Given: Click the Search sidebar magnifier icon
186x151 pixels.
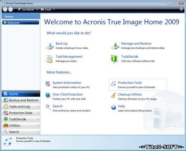Looking at the screenshot, I should click(x=5, y=132).
